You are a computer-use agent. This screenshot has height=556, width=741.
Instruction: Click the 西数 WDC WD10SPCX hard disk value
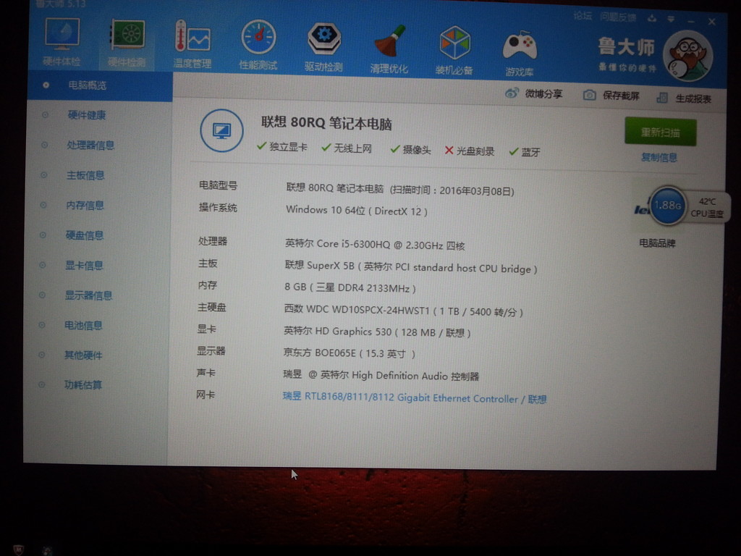coord(403,311)
